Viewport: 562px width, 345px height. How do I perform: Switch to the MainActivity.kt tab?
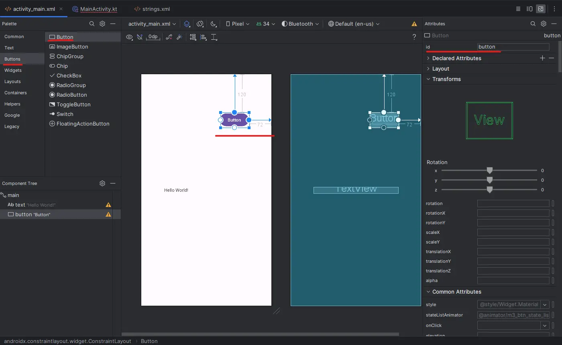94,8
